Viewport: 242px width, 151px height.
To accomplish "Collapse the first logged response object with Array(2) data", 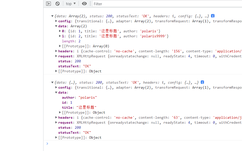I will tap(52, 16).
